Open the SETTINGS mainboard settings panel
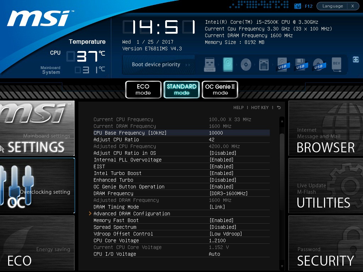363x272 pixels. click(37, 128)
